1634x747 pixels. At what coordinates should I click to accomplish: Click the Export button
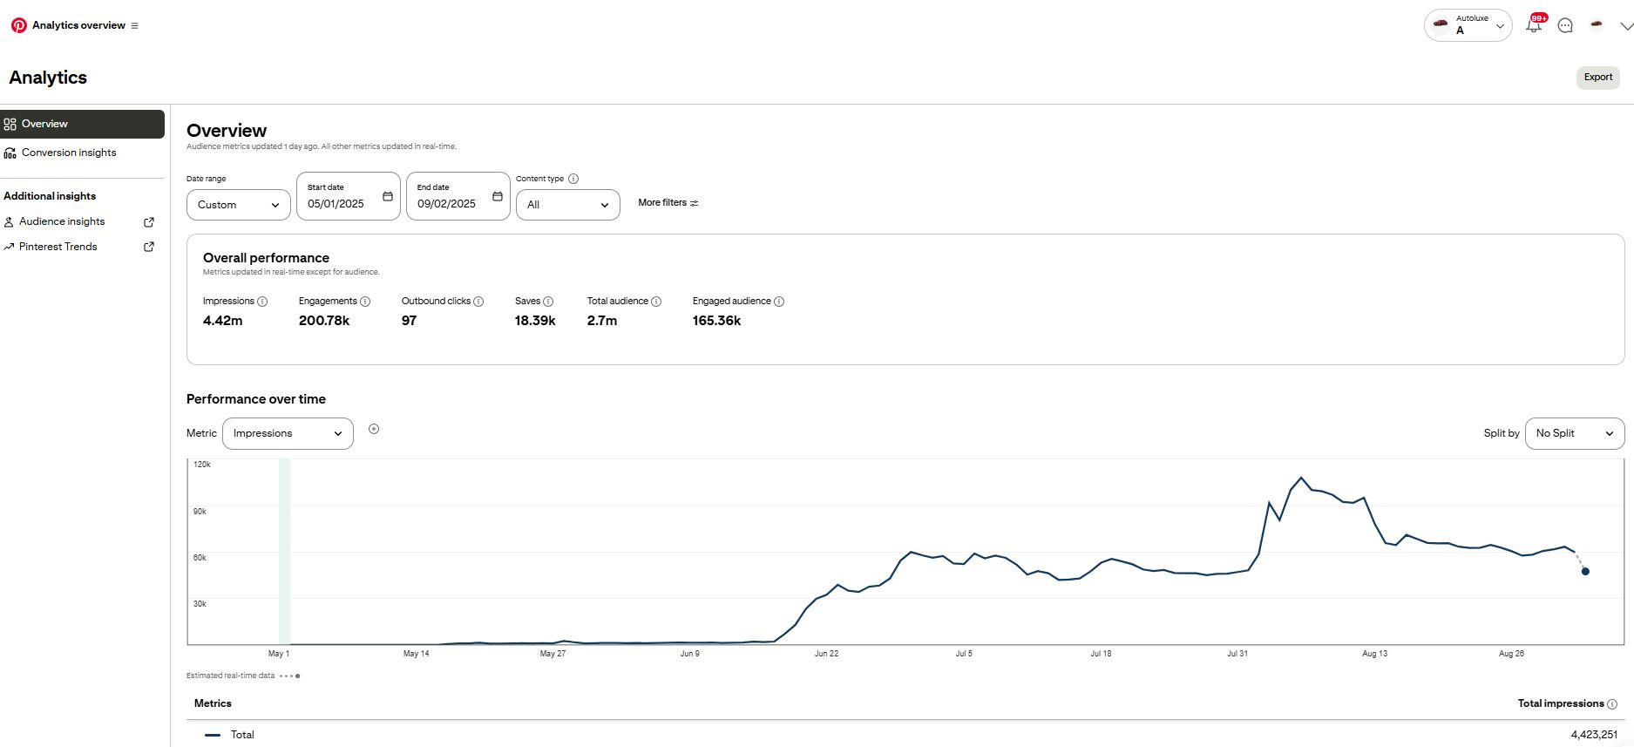point(1597,78)
